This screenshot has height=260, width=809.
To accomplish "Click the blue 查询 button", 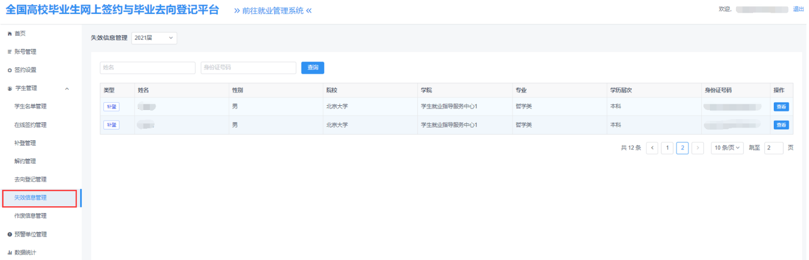I will (313, 68).
